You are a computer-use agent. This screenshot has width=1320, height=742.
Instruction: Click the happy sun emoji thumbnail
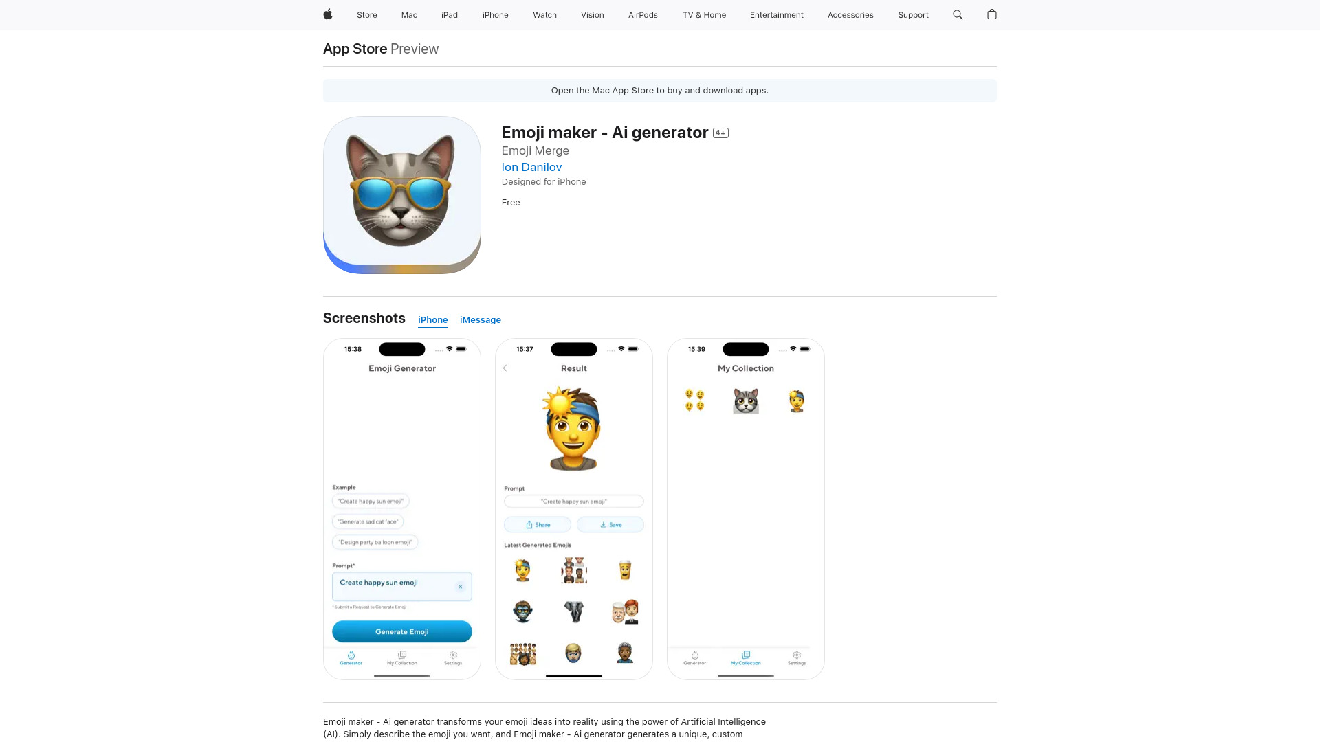523,571
